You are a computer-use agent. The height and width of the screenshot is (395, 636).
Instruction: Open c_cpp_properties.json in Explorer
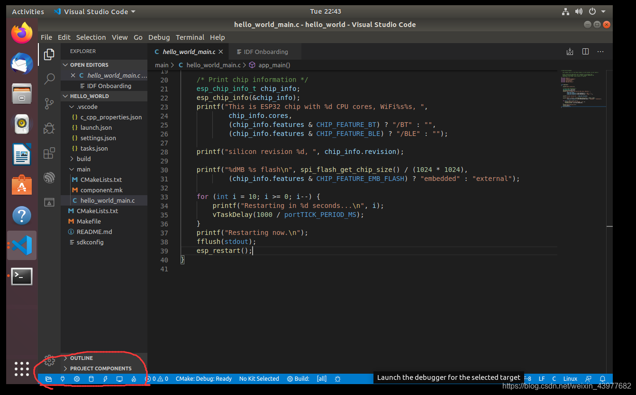(104, 117)
